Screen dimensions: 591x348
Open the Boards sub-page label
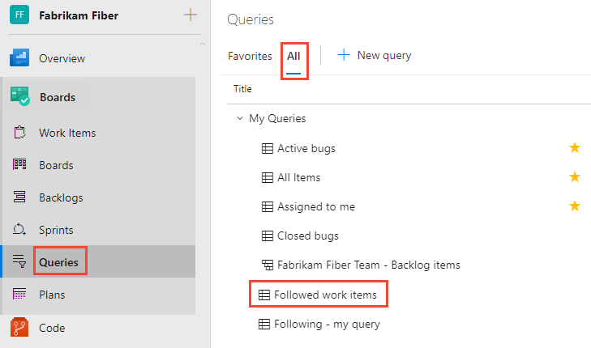point(56,165)
